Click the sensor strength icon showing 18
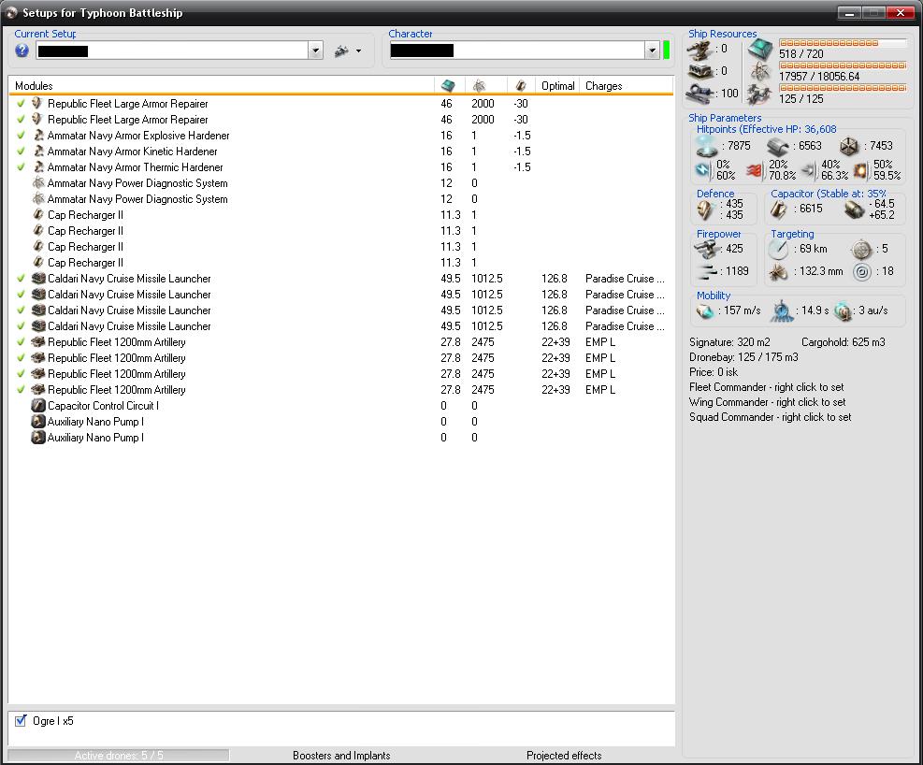Image resolution: width=923 pixels, height=765 pixels. pyautogui.click(x=862, y=272)
